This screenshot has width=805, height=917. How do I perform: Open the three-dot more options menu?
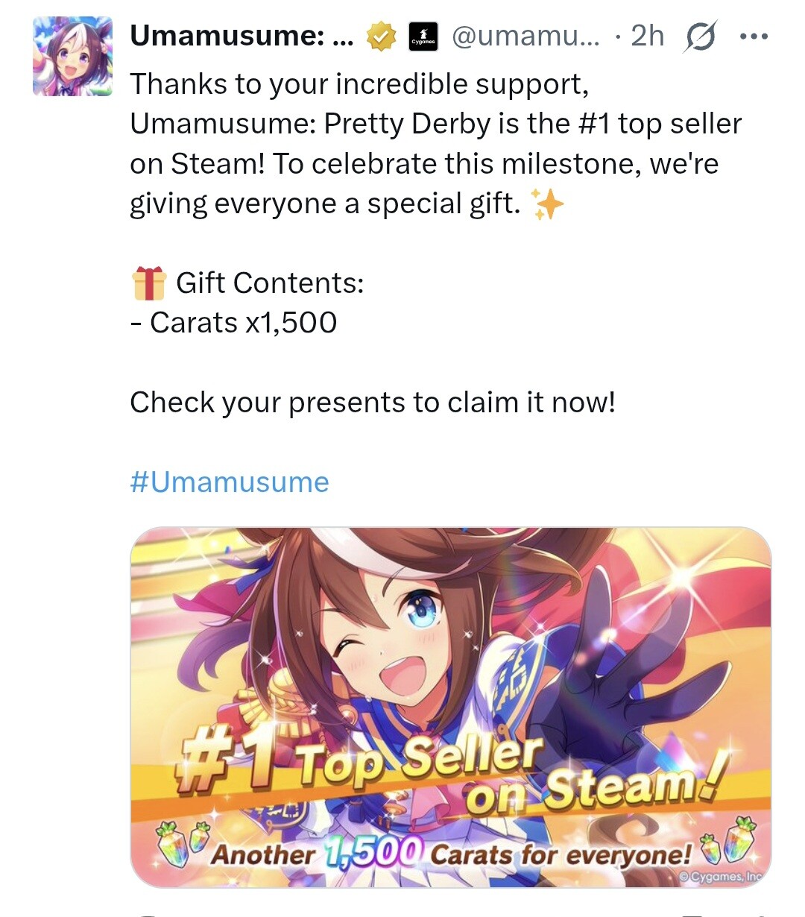(x=754, y=36)
